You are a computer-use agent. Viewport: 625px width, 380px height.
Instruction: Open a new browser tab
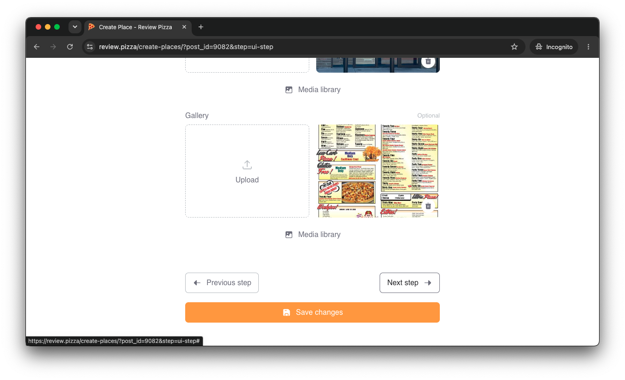pos(200,27)
